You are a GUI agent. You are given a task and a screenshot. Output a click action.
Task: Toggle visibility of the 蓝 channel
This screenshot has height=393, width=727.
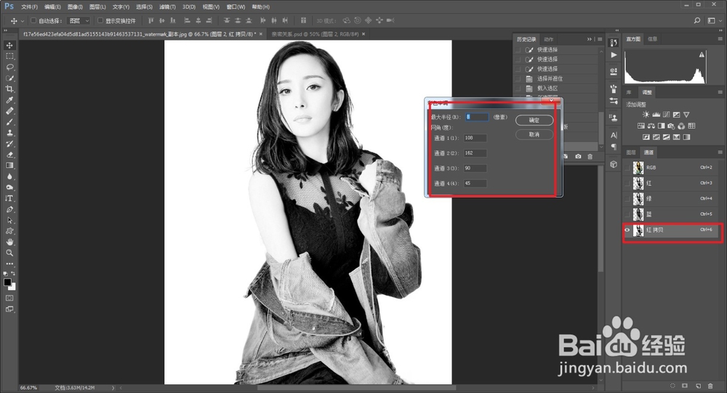pyautogui.click(x=627, y=214)
